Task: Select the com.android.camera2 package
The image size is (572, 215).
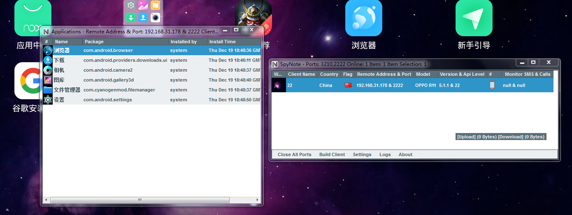Action: coord(108,70)
